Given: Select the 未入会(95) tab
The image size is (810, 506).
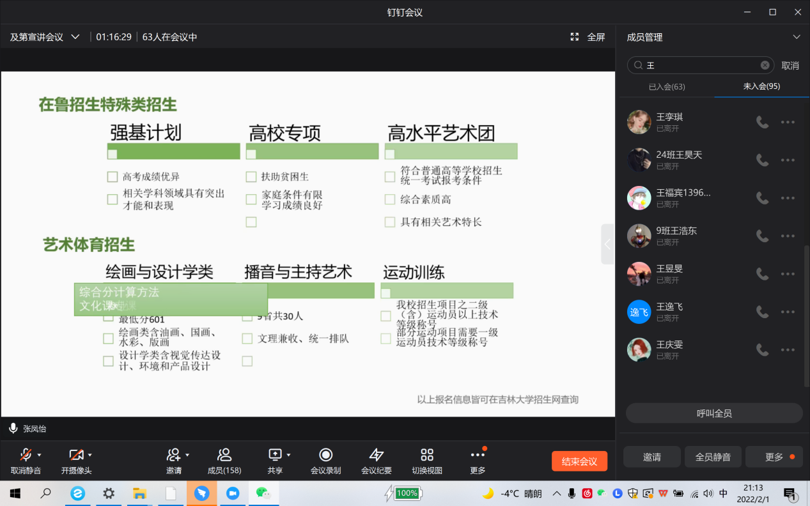Looking at the screenshot, I should click(761, 86).
